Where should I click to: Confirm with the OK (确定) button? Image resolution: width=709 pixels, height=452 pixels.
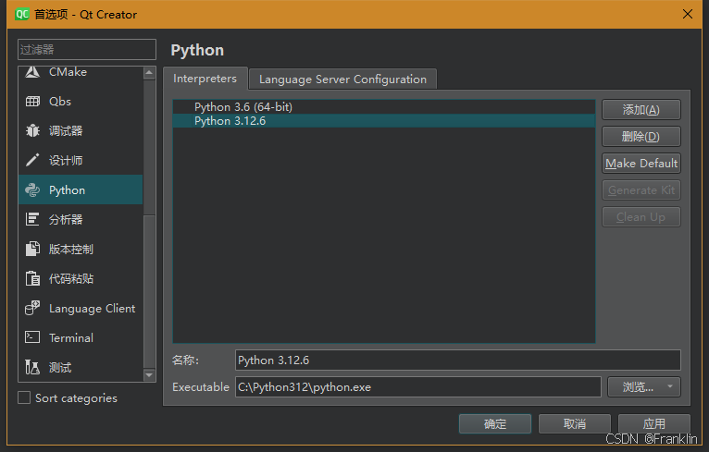495,424
